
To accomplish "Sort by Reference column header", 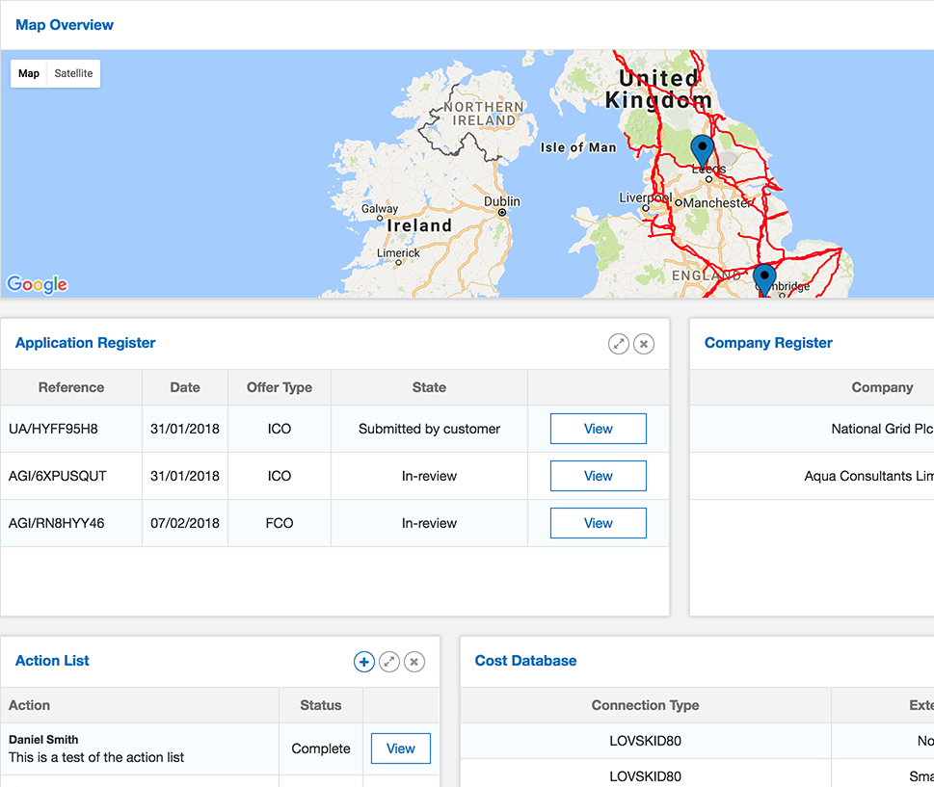I will coord(71,388).
